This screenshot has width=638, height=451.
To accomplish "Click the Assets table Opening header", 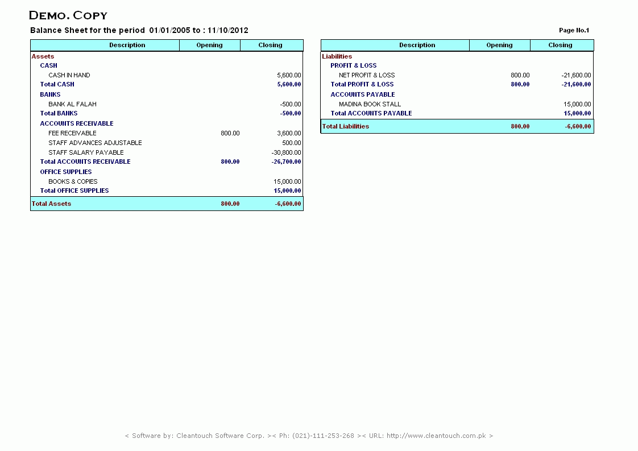I will coord(210,45).
